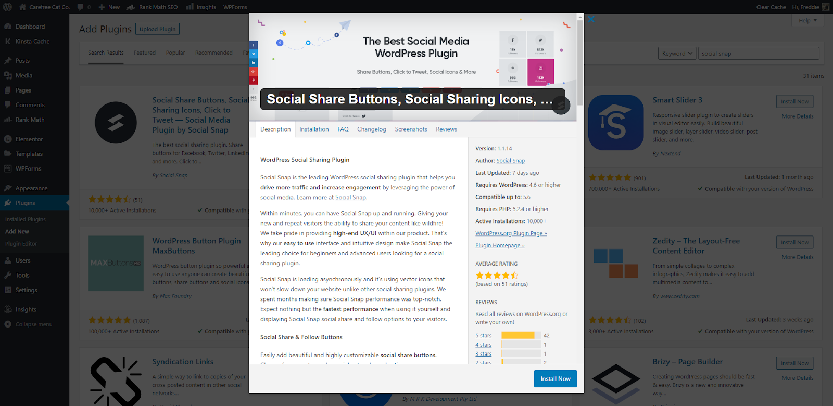The image size is (833, 406).
Task: Click the 3 stars reviews link
Action: pyautogui.click(x=483, y=354)
